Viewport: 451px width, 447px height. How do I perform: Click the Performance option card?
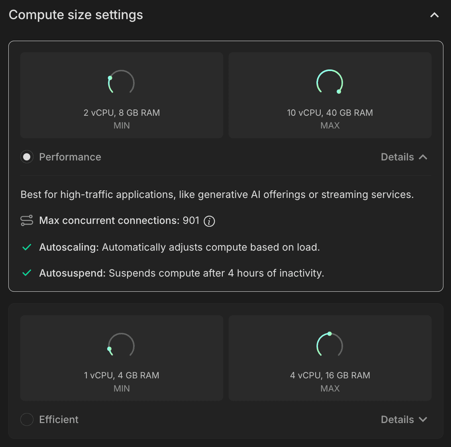coord(225,166)
